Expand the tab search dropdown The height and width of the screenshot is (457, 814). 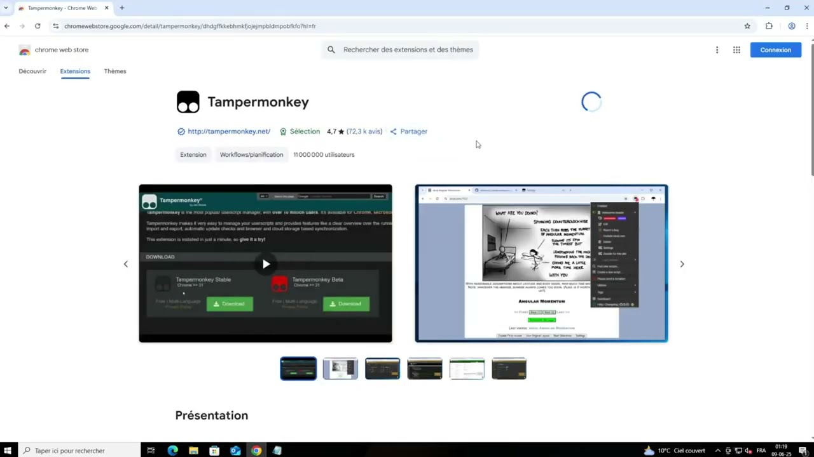pyautogui.click(x=7, y=8)
